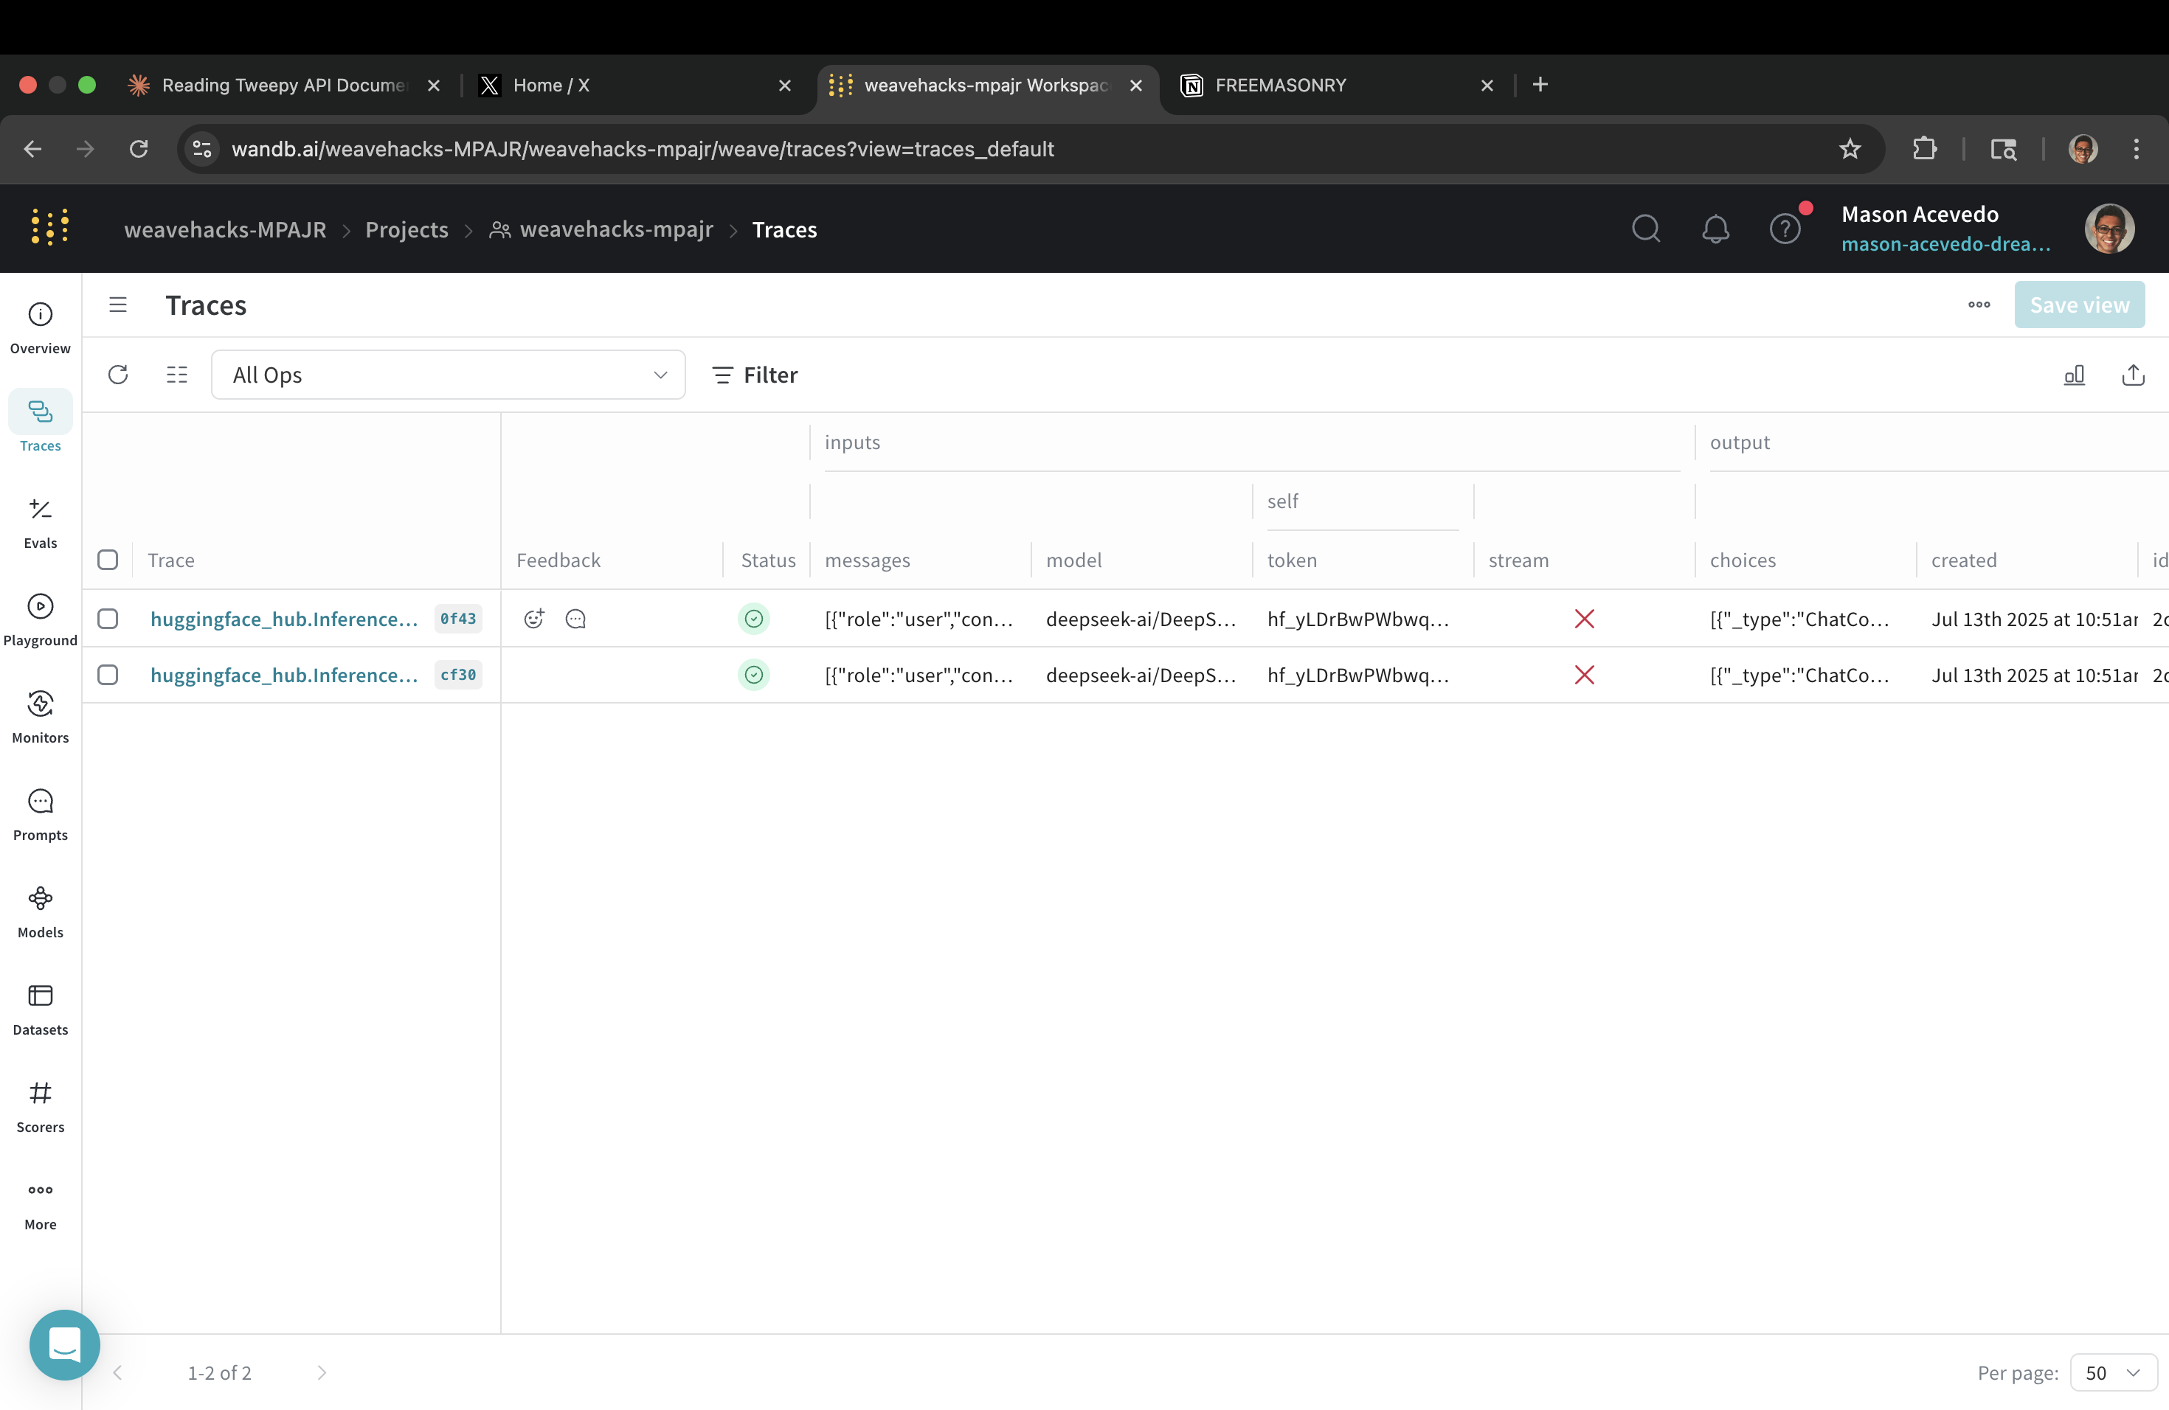2169x1410 pixels.
Task: Go to Monitors in sidebar
Action: tap(40, 704)
